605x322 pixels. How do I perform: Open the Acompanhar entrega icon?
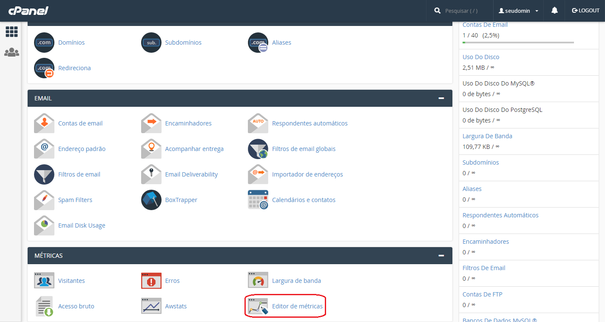(x=151, y=149)
